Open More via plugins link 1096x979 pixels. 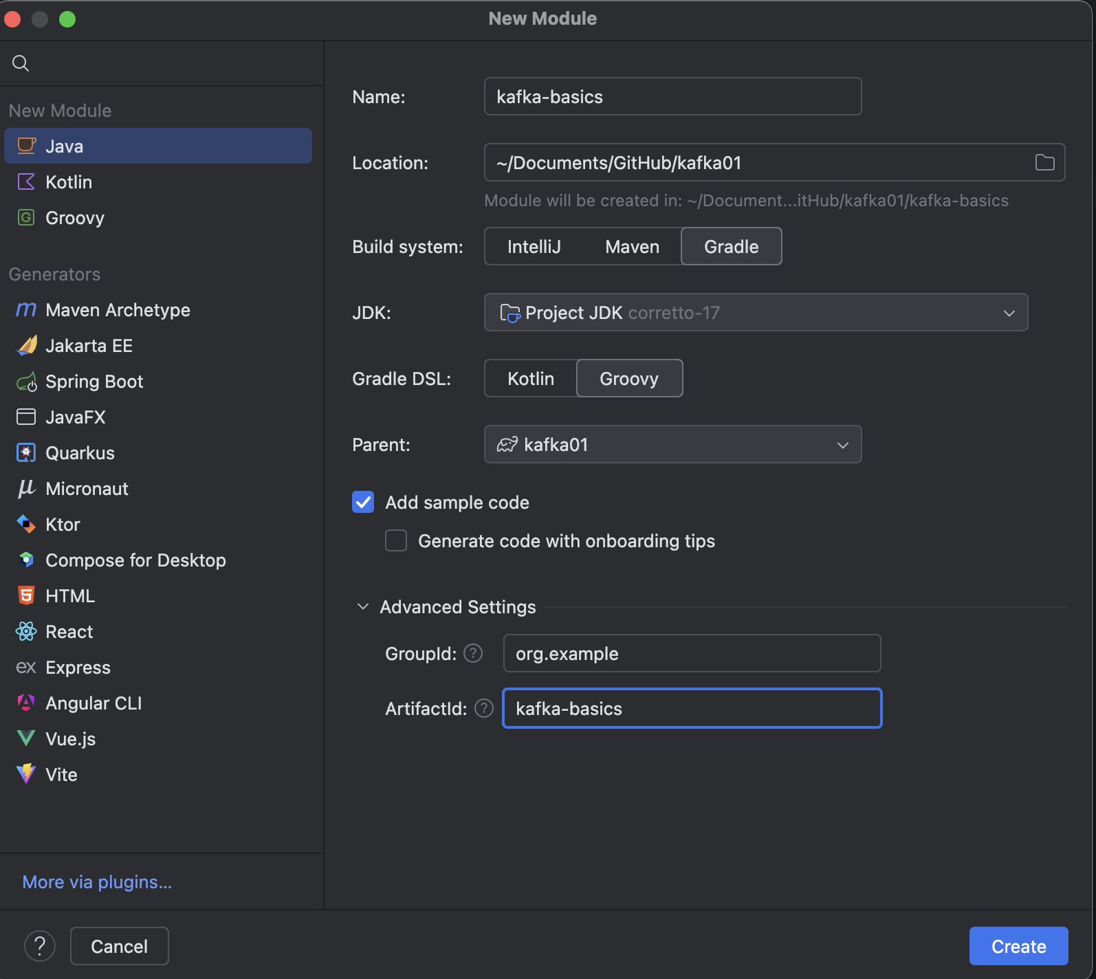[x=97, y=881]
